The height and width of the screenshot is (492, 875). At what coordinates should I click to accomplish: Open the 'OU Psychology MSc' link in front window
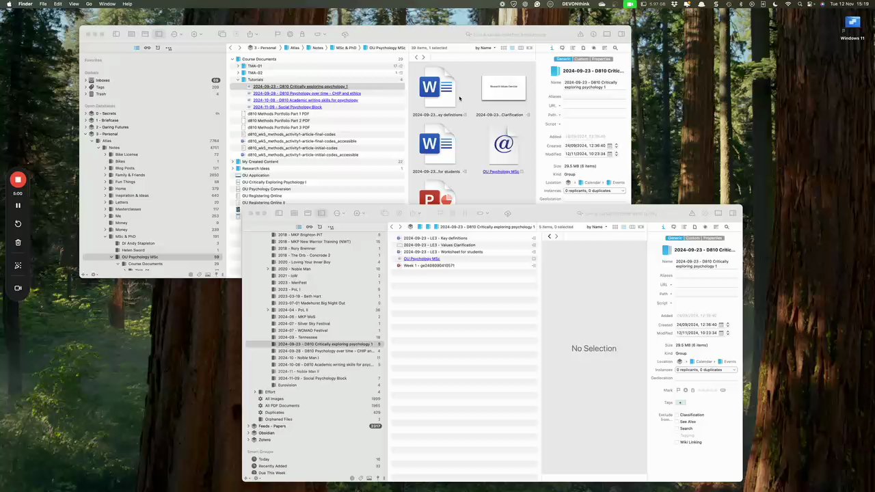click(x=422, y=259)
